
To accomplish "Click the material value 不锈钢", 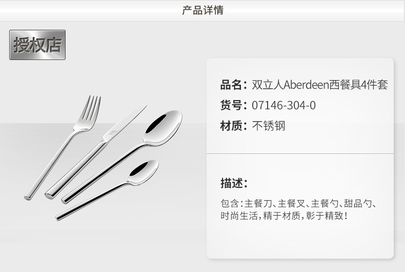I will [x=269, y=126].
